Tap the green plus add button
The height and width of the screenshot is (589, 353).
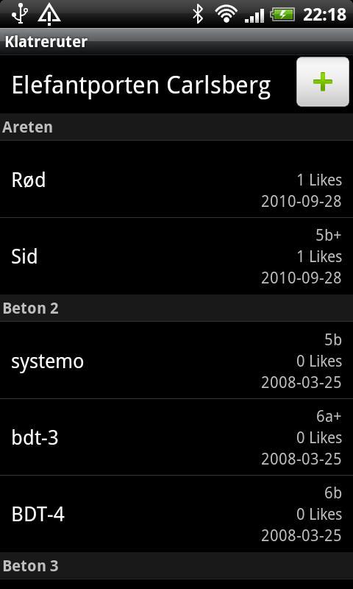pyautogui.click(x=323, y=82)
